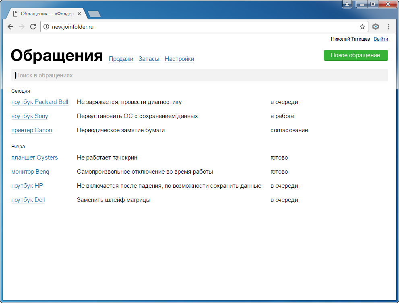399x303 pixels.
Task: Click the eye extension icon
Action: tap(375, 27)
